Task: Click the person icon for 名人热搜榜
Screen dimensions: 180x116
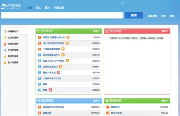Action: click(5, 63)
